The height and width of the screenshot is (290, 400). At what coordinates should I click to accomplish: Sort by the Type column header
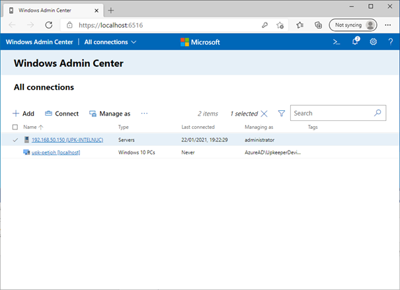123,127
